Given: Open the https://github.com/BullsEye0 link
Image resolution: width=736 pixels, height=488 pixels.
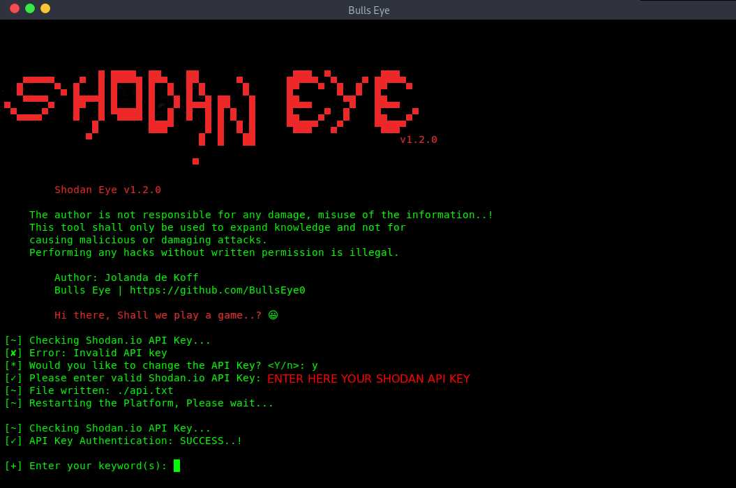Looking at the screenshot, I should tap(218, 290).
